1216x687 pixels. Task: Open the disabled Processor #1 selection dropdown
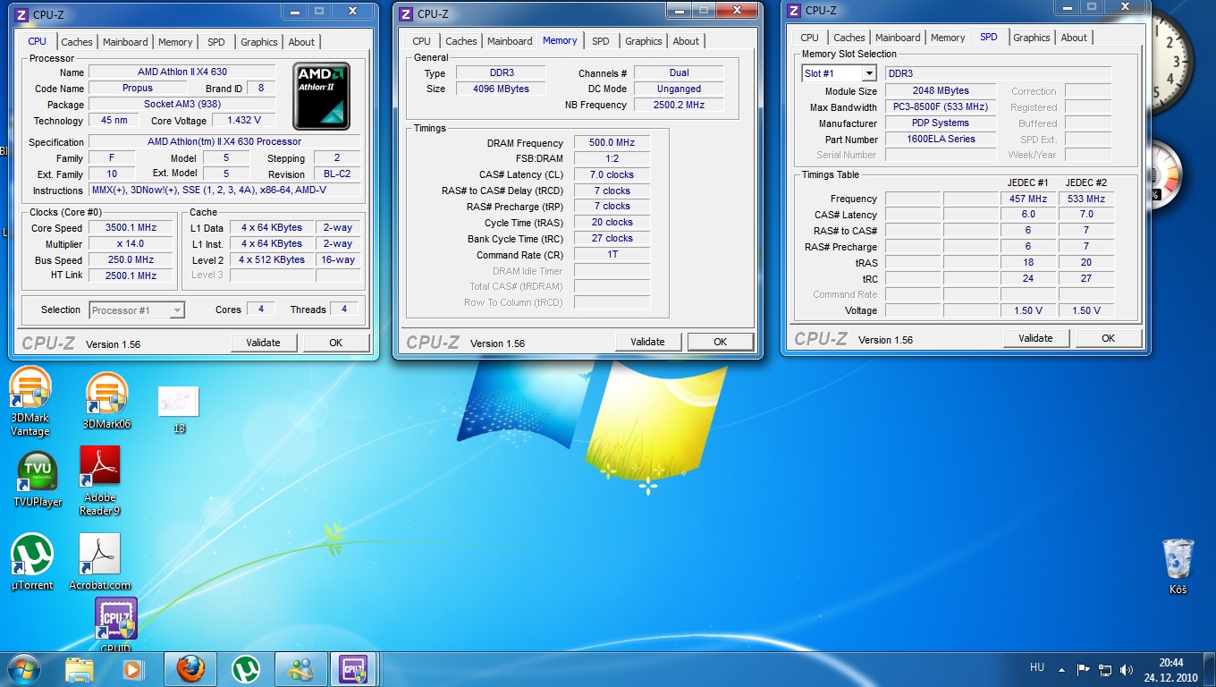pyautogui.click(x=137, y=310)
